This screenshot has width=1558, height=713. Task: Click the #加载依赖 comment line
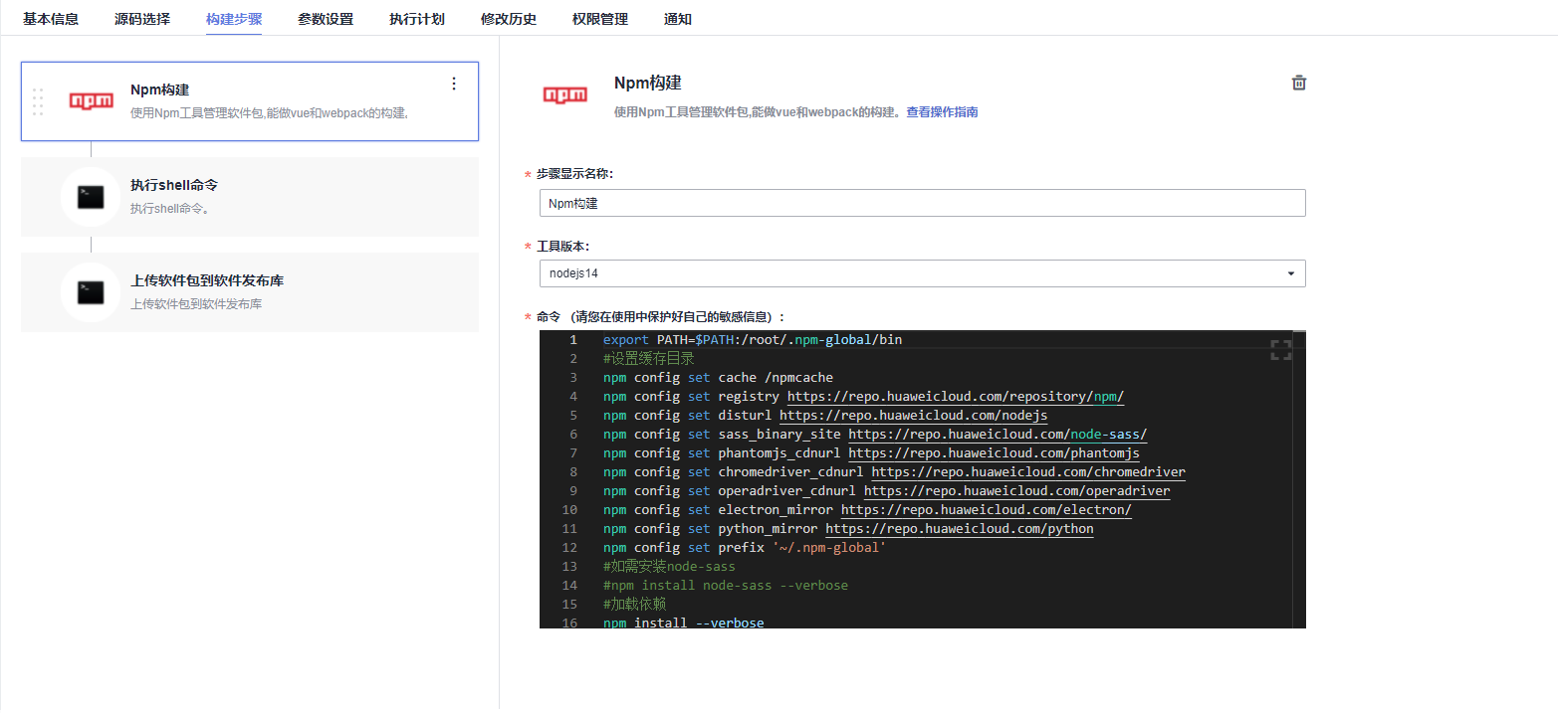[634, 605]
